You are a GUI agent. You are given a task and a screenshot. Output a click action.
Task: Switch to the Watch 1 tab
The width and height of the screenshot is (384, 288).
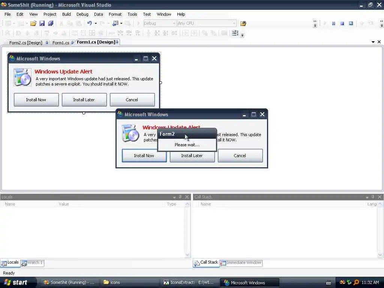coord(32,263)
